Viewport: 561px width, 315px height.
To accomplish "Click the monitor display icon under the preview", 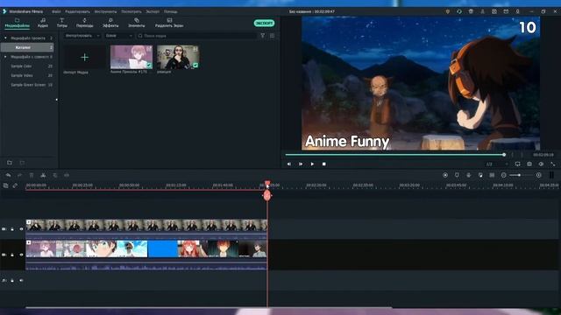I will pyautogui.click(x=518, y=164).
